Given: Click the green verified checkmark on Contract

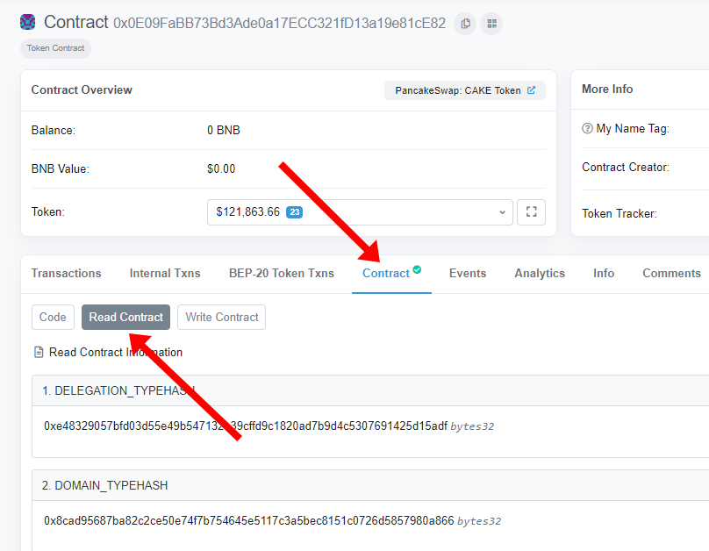Looking at the screenshot, I should [417, 270].
